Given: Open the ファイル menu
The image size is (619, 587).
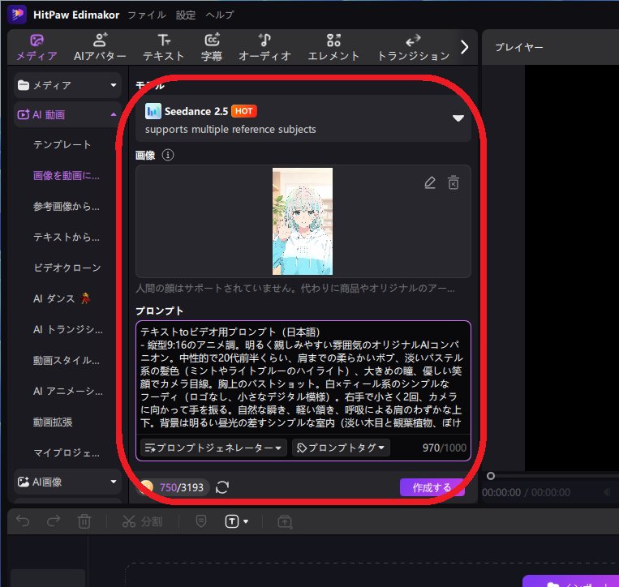Looking at the screenshot, I should click(x=147, y=15).
